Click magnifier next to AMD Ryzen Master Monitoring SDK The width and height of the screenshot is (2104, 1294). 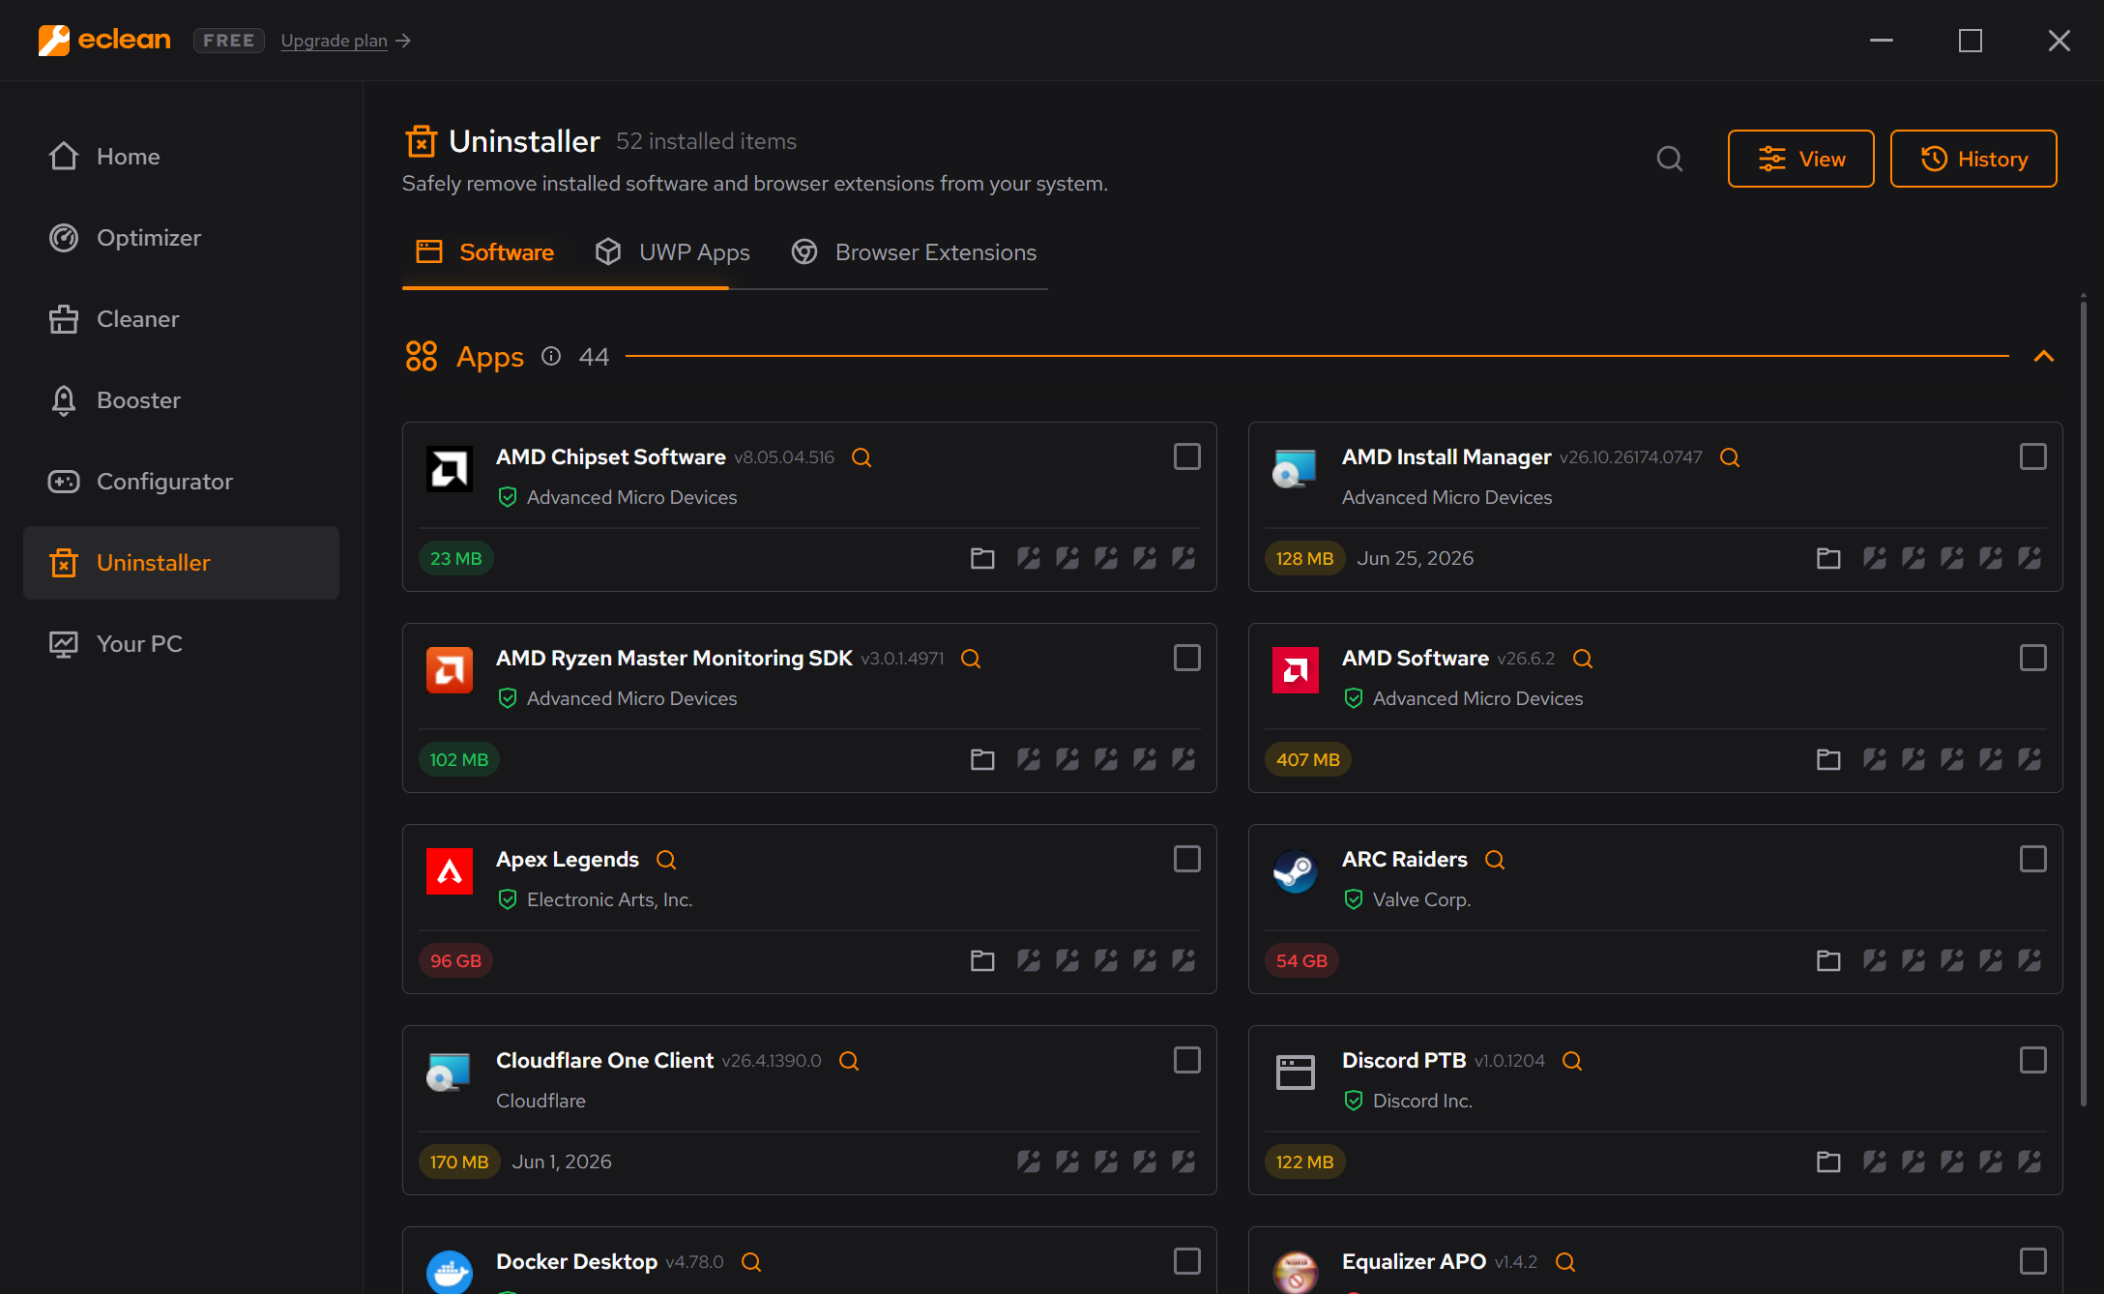point(971,659)
